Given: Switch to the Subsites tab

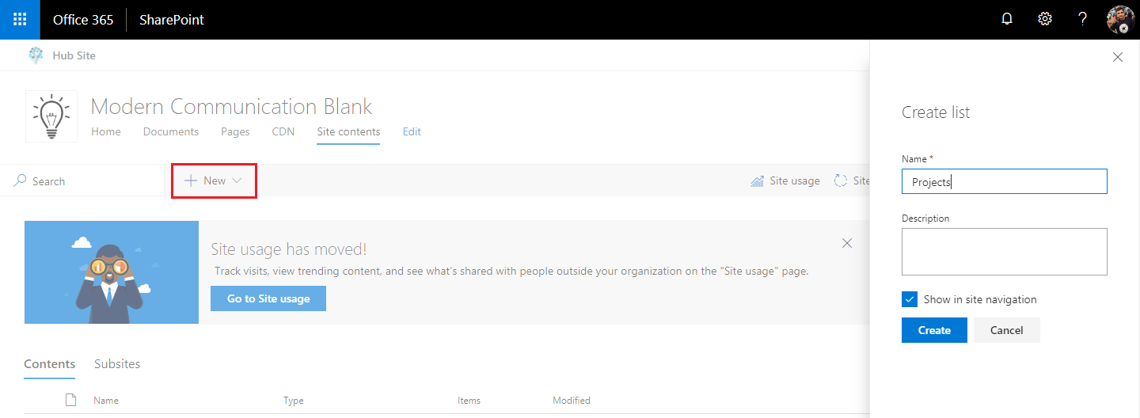Looking at the screenshot, I should coord(117,364).
